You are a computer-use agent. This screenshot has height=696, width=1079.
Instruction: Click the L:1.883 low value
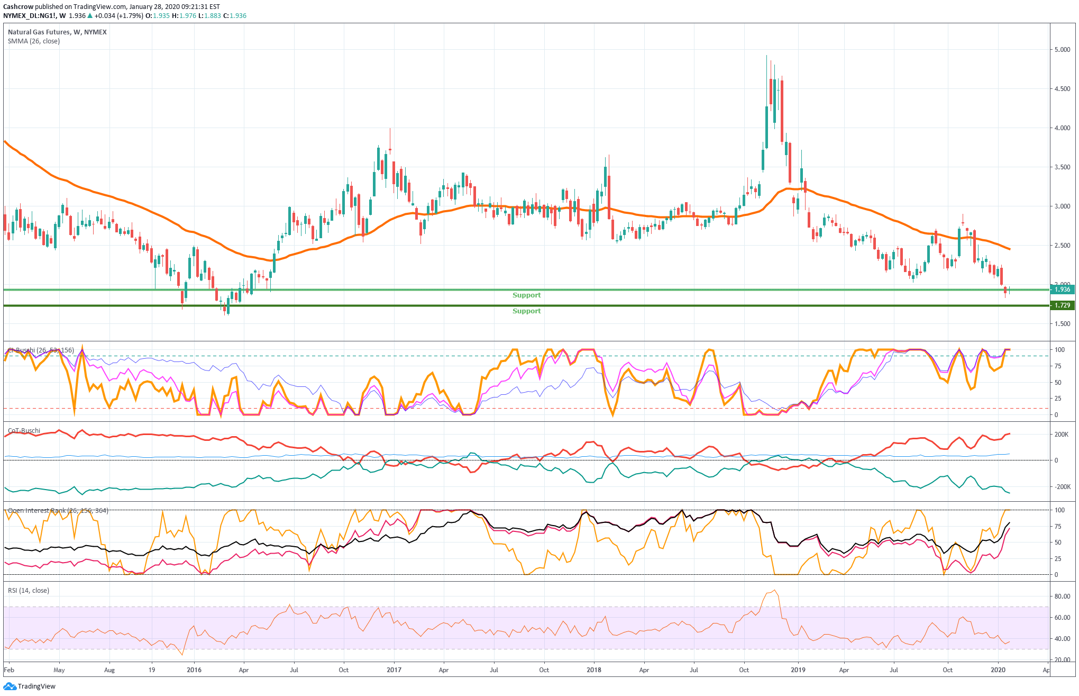click(x=210, y=16)
